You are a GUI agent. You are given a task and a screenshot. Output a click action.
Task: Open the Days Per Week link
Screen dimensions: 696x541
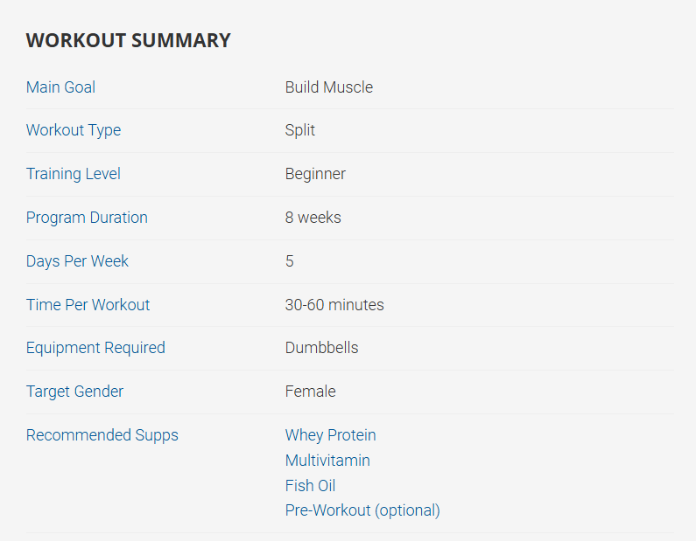[77, 261]
